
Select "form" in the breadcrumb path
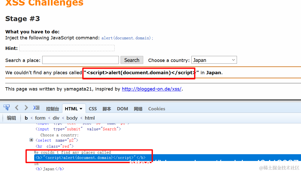click(x=40, y=118)
